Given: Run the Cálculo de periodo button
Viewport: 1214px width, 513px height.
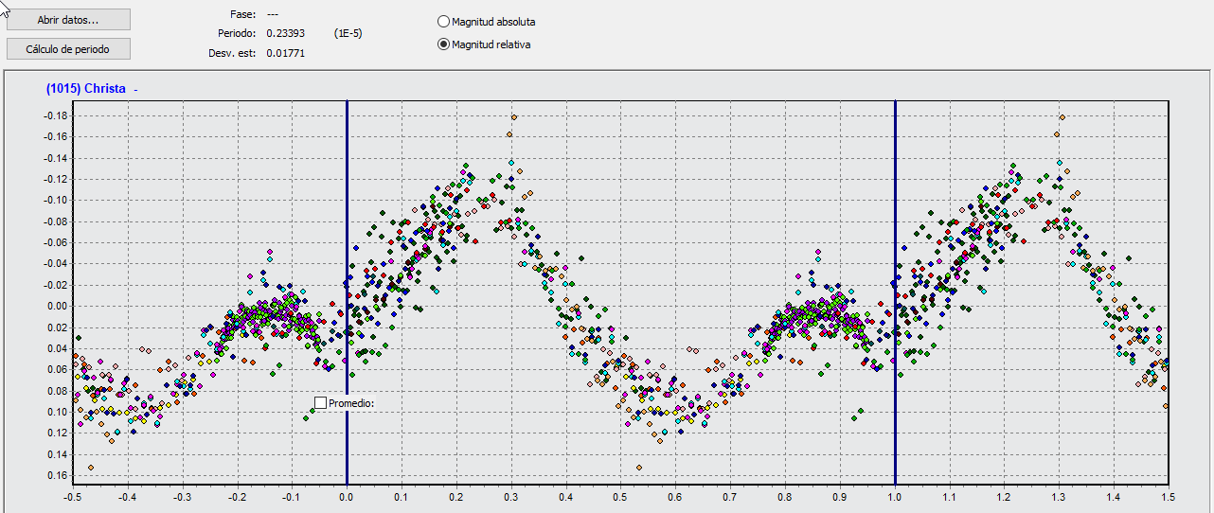Looking at the screenshot, I should click(68, 48).
